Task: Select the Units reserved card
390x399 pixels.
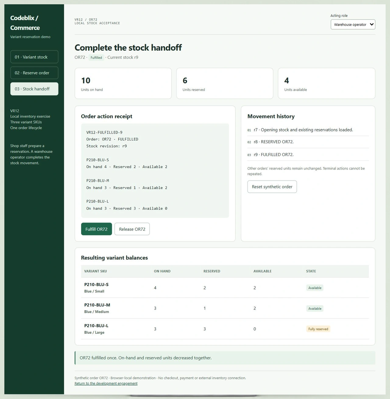Action: click(x=225, y=83)
